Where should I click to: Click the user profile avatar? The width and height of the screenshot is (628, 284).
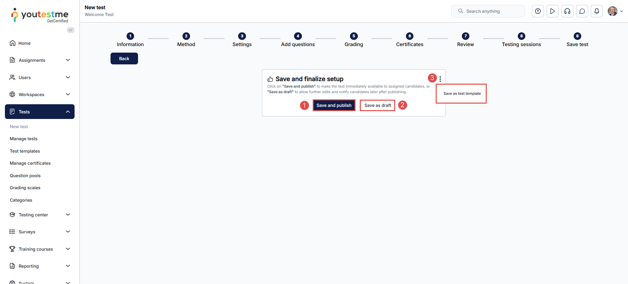coord(613,11)
